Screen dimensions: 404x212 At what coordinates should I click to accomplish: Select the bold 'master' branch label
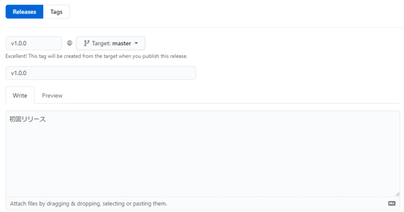tap(122, 43)
